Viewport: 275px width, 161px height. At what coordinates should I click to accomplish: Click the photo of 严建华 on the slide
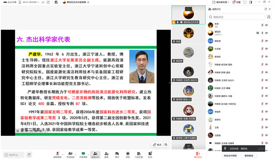click(x=142, y=66)
